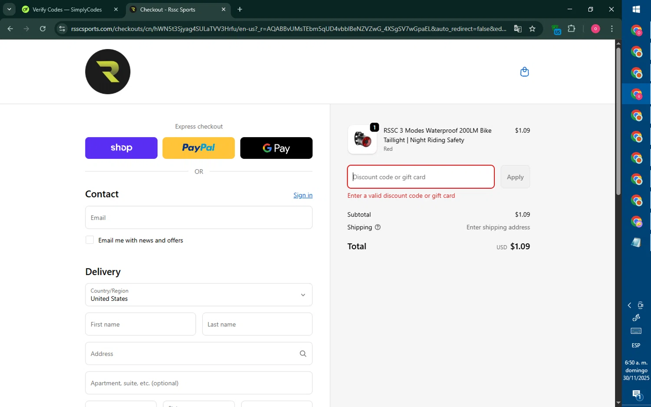This screenshot has width=651, height=407.
Task: Click the Express checkout label
Action: click(199, 127)
